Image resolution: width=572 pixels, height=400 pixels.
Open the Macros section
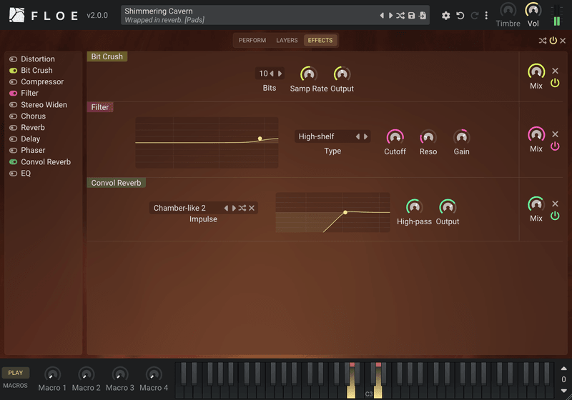pos(15,386)
